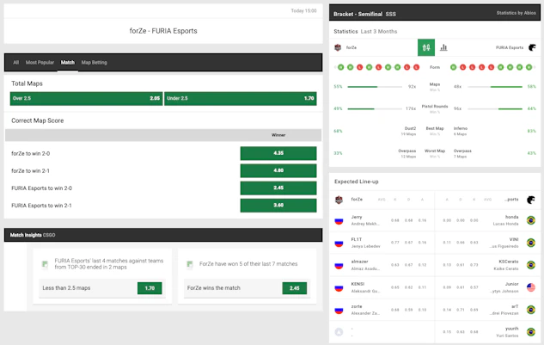The height and width of the screenshot is (345, 544).
Task: Click the Brazilian flag next to yuurih
Action: tap(531, 332)
